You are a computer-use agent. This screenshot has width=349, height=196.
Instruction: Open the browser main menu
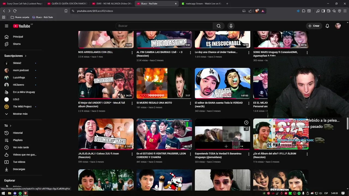(x=345, y=11)
